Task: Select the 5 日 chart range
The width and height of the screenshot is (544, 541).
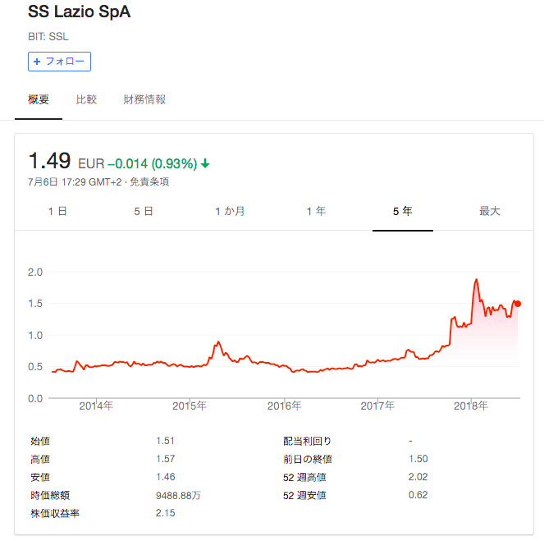Action: point(144,211)
